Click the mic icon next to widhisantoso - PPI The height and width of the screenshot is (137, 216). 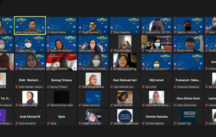point(143,32)
